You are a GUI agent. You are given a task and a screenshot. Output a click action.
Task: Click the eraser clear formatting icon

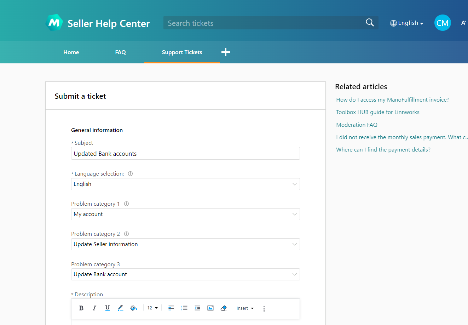(x=224, y=308)
